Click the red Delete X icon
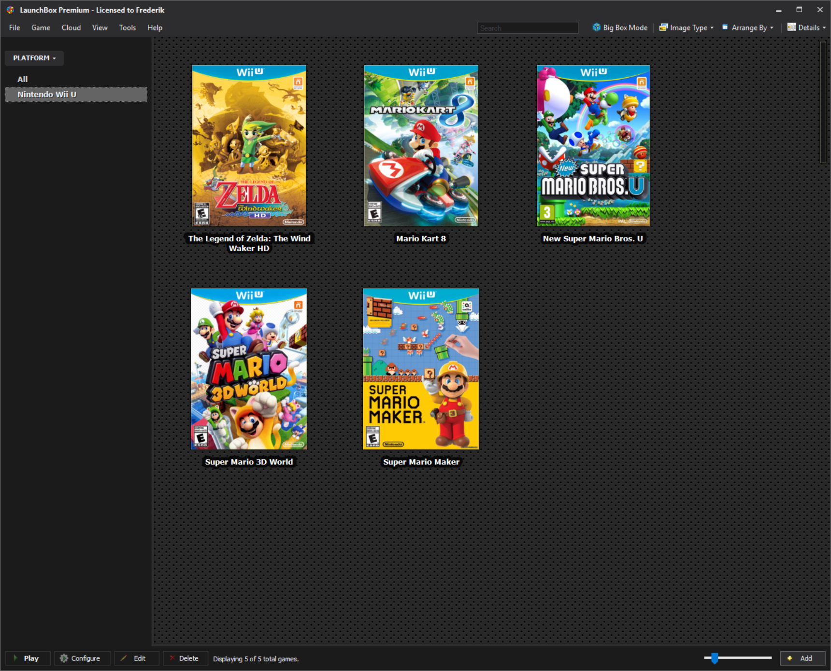 click(x=172, y=658)
